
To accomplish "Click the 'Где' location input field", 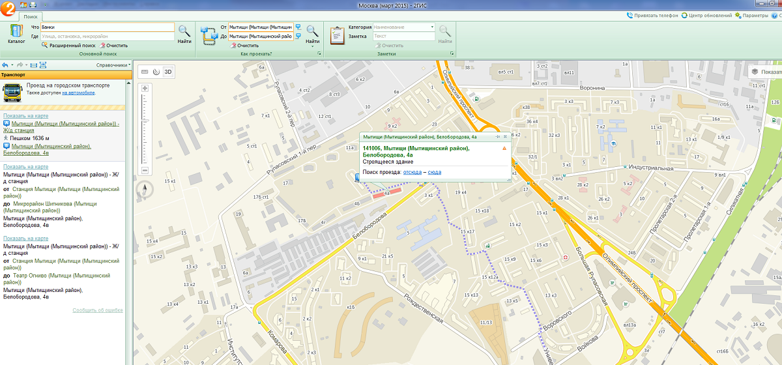I will coord(108,36).
